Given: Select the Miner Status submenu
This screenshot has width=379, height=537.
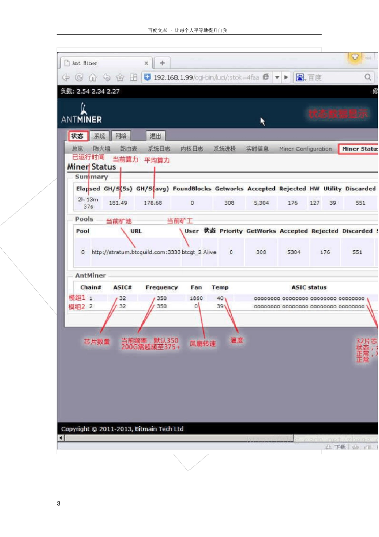Looking at the screenshot, I should pos(358,149).
